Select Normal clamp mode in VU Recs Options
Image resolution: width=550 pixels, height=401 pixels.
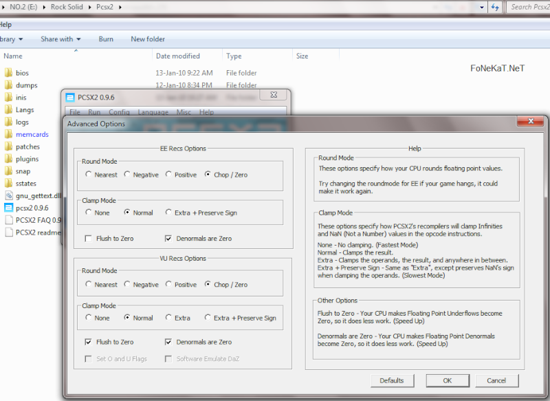[127, 318]
